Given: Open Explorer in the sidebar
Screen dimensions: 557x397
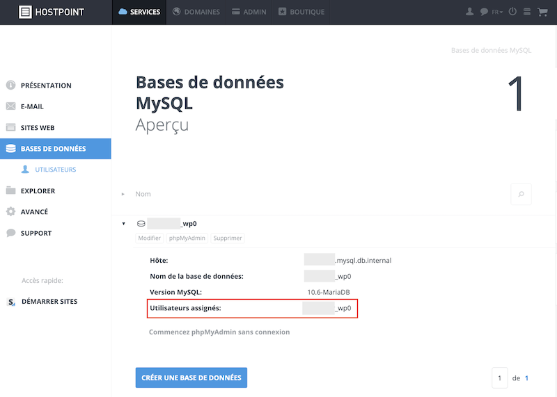Looking at the screenshot, I should click(x=38, y=191).
